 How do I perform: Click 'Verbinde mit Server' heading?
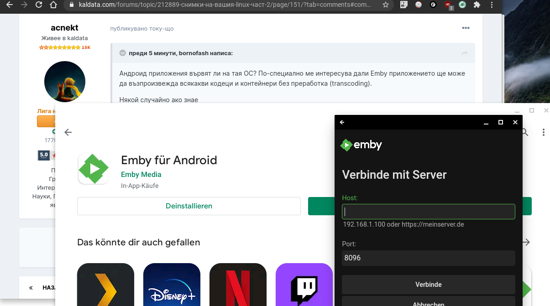pyautogui.click(x=394, y=175)
